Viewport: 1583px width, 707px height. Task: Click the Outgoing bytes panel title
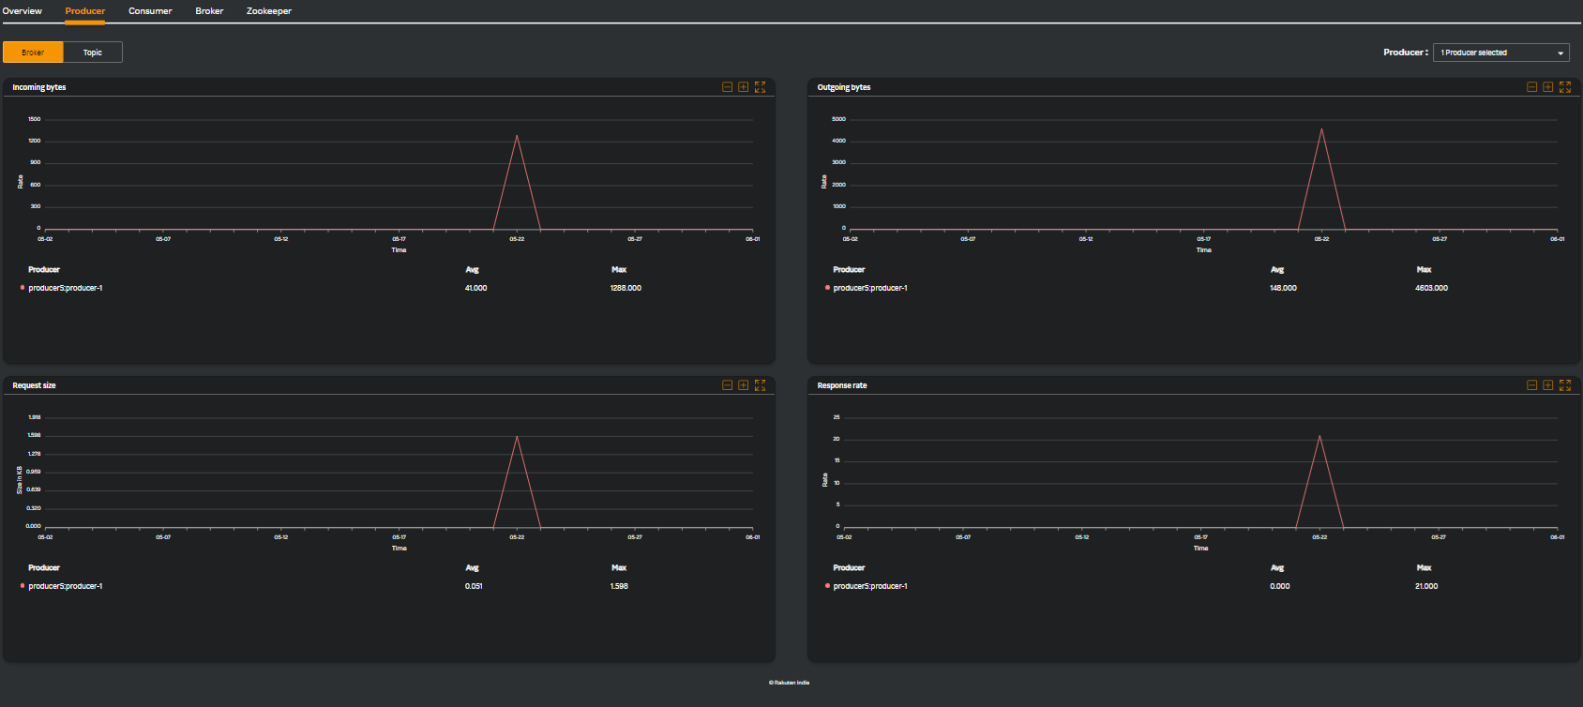point(844,87)
